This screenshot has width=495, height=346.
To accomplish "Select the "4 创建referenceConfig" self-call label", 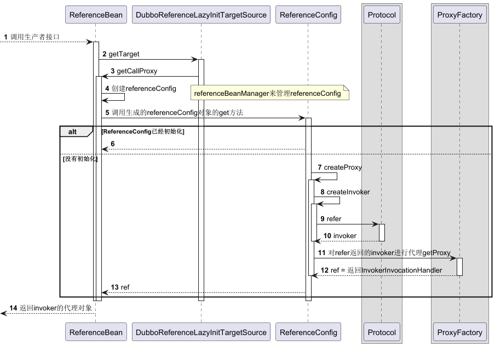I will (x=141, y=88).
